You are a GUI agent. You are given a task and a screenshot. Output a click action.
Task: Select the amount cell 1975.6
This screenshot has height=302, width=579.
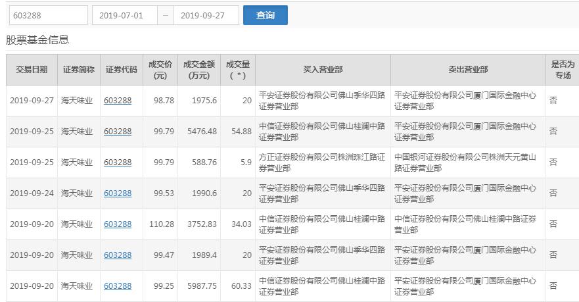coord(199,101)
